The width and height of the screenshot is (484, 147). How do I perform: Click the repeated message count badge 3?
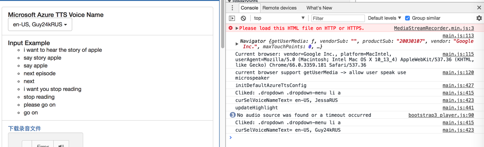tap(233, 115)
